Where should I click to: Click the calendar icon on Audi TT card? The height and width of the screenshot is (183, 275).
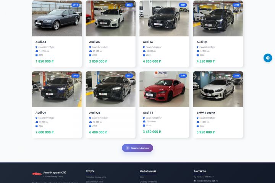(144, 125)
